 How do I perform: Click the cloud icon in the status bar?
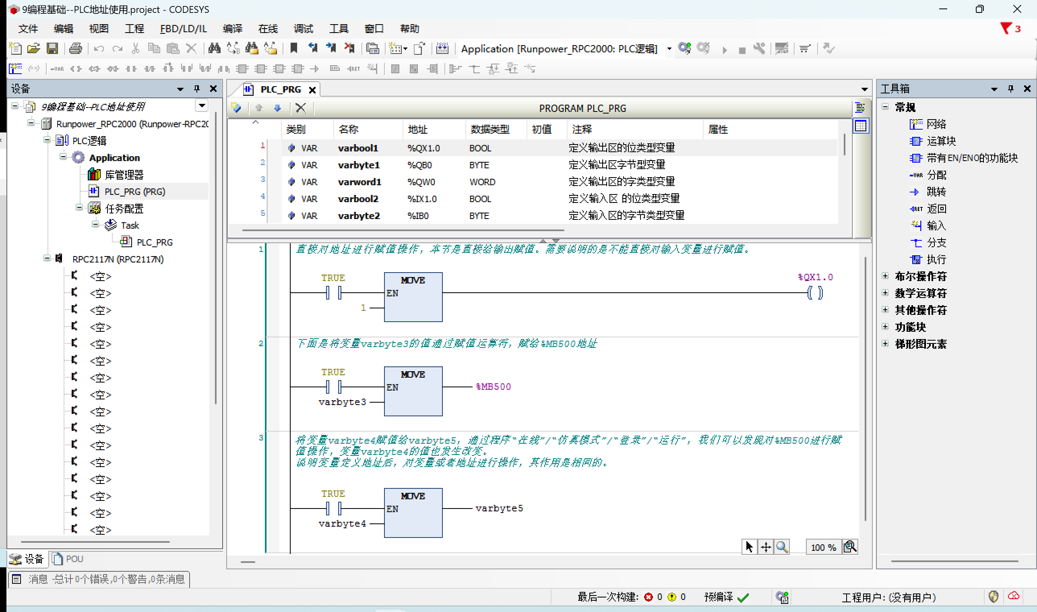click(1014, 596)
